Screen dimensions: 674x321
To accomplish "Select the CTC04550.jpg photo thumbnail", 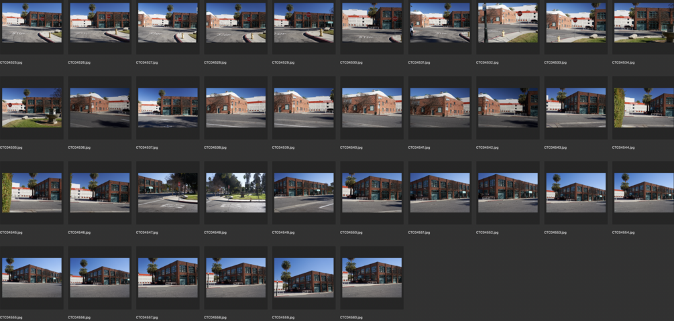I will pos(372,193).
